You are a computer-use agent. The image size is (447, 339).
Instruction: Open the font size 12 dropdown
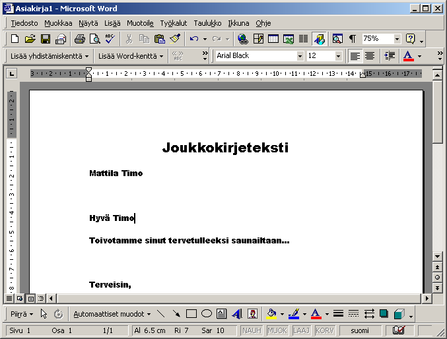click(338, 56)
